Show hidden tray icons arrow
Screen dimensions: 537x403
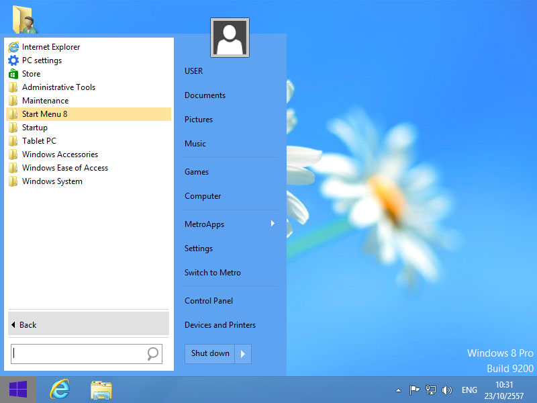click(398, 390)
